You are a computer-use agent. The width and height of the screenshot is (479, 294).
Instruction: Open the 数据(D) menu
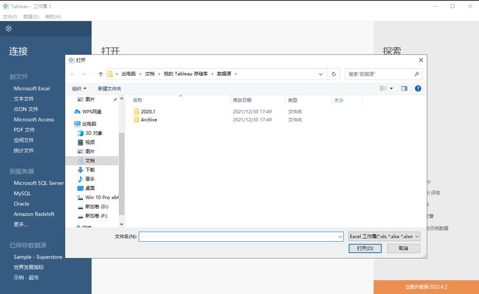click(x=31, y=16)
